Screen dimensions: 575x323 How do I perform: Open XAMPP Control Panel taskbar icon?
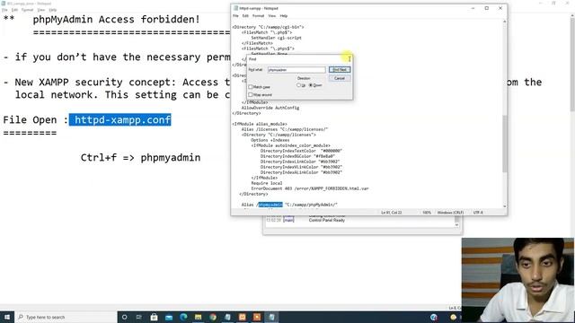tap(242, 317)
